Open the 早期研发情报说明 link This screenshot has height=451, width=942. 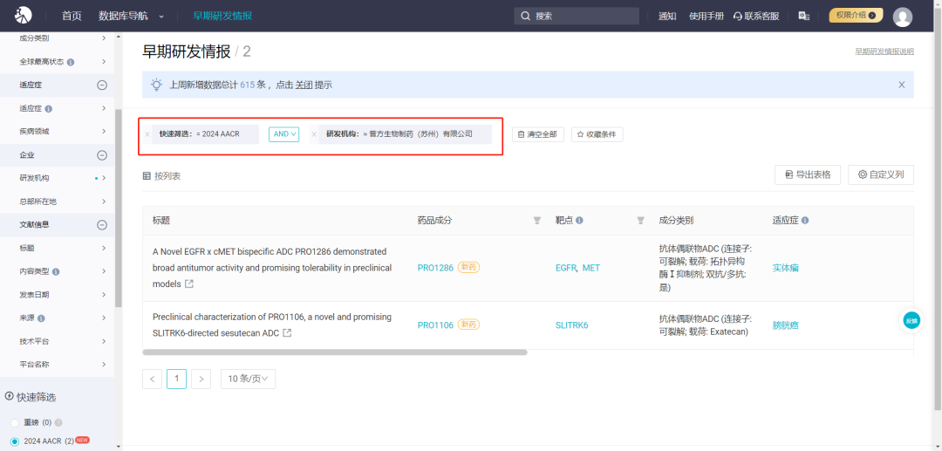click(x=884, y=51)
